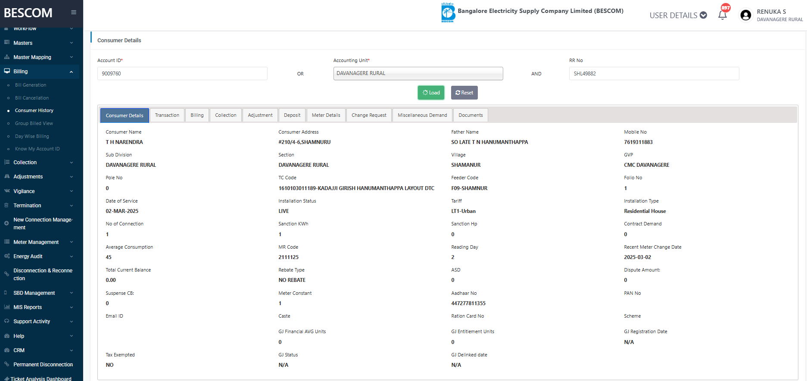Click the MIS Reports chart icon
807x381 pixels.
7,307
